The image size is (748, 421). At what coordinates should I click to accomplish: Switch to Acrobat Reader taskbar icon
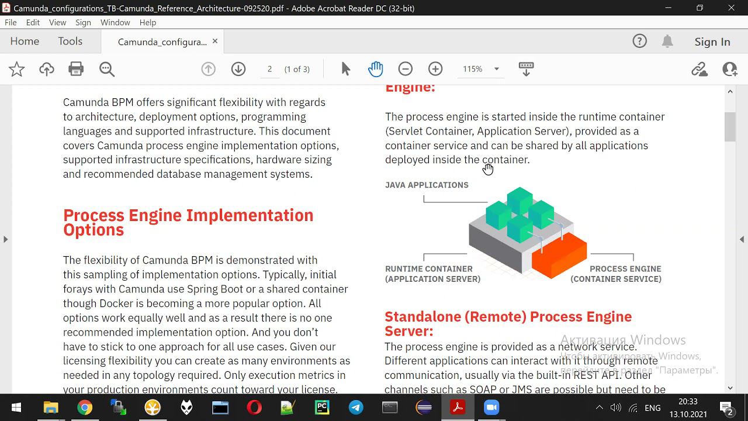coord(458,408)
